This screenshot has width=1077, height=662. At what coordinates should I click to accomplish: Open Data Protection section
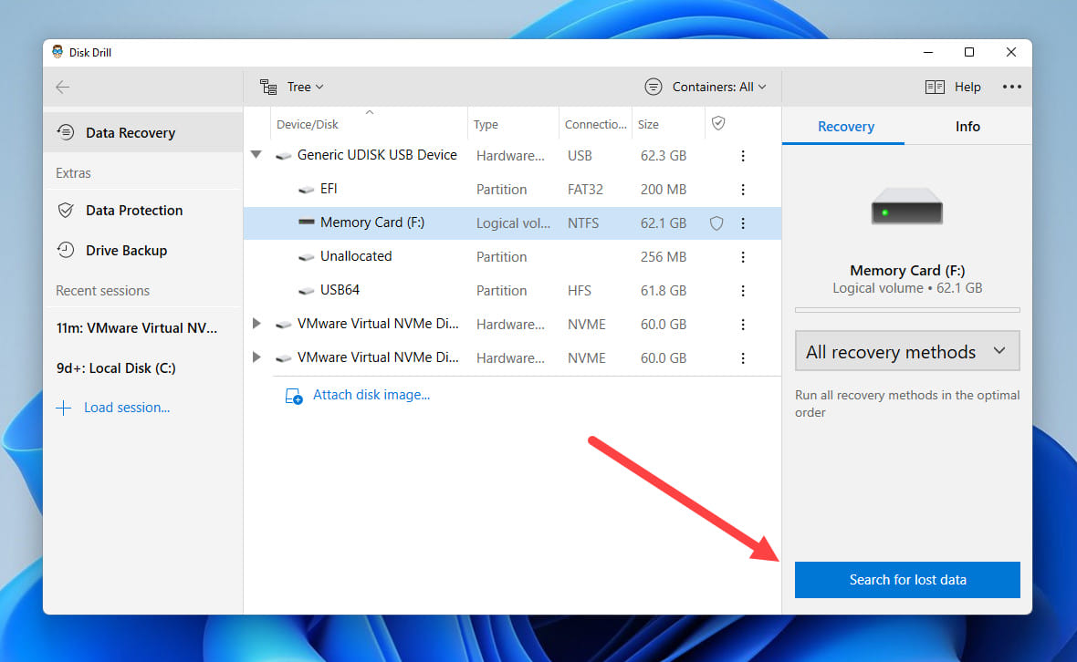coord(143,211)
